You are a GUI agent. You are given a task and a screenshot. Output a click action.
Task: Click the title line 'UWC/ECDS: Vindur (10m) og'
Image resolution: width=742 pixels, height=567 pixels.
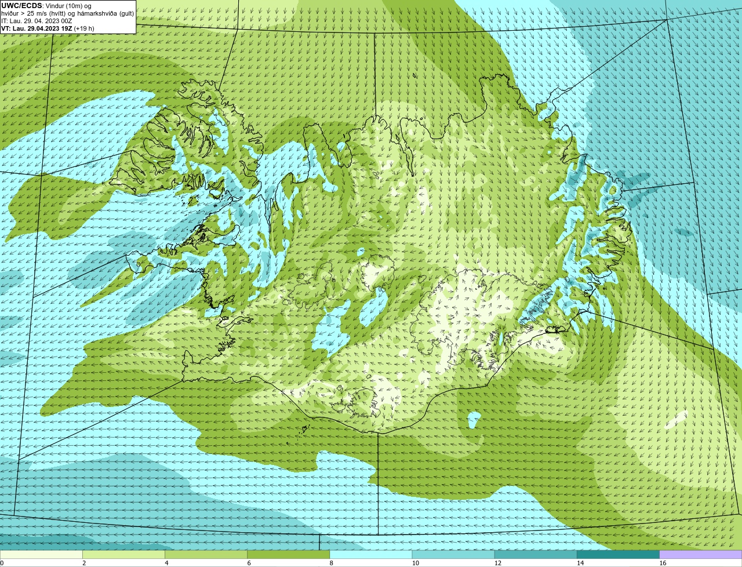(46, 6)
